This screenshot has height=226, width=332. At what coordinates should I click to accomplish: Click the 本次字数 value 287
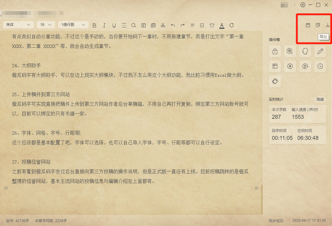(x=276, y=117)
